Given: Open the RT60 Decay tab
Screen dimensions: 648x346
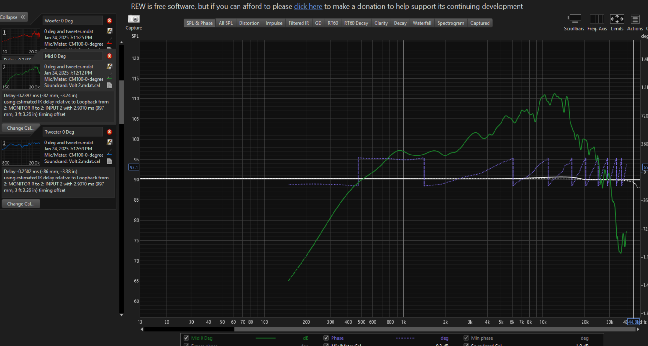Looking at the screenshot, I should [356, 23].
